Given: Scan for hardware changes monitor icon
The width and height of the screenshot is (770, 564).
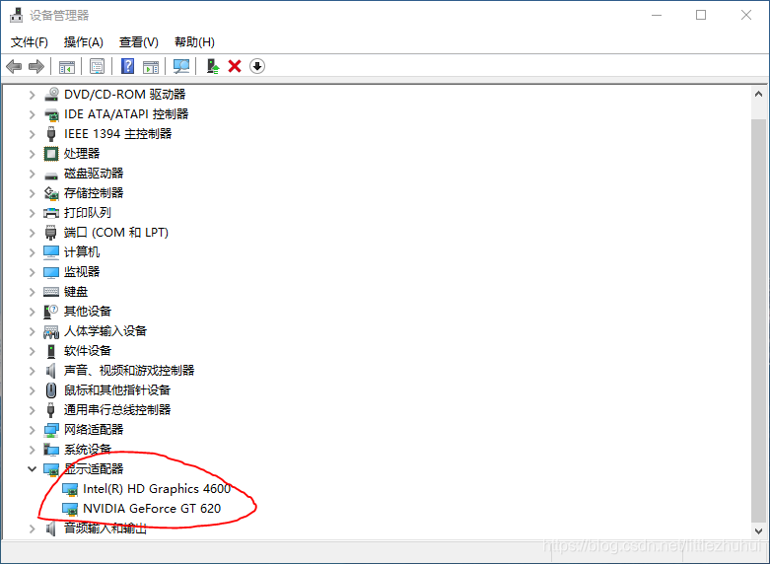Looking at the screenshot, I should [181, 66].
